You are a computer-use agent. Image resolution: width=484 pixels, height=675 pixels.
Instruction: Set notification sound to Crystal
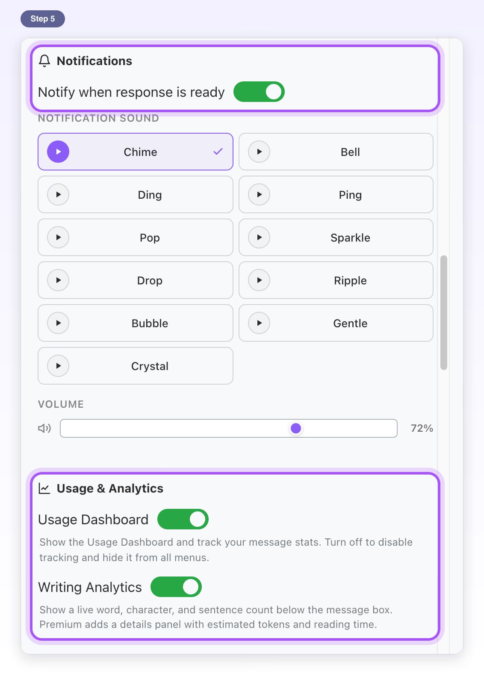pyautogui.click(x=136, y=366)
